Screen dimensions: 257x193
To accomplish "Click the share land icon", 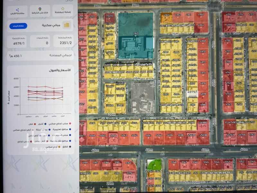I will tap(17, 10).
